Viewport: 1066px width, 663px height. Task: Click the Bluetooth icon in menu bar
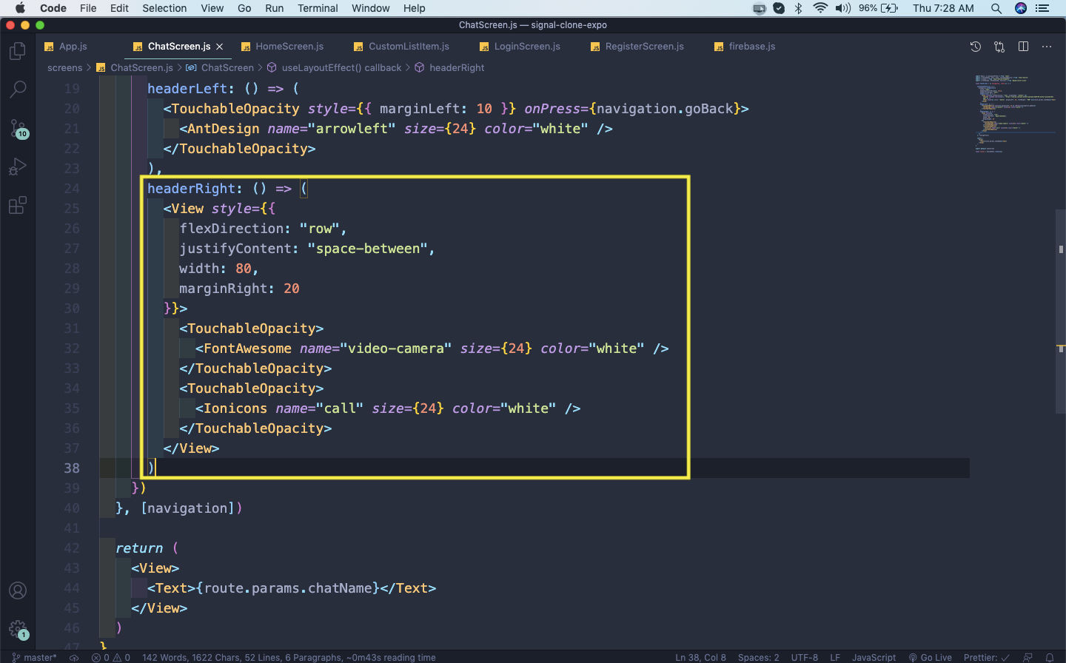[x=798, y=8]
